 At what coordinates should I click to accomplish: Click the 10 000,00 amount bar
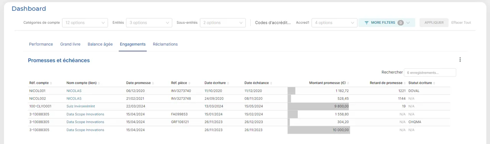(318, 130)
